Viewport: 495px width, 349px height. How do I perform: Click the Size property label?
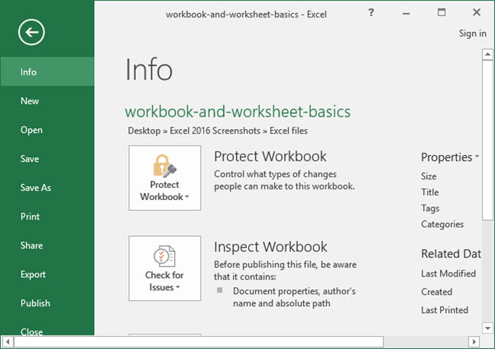pos(429,176)
